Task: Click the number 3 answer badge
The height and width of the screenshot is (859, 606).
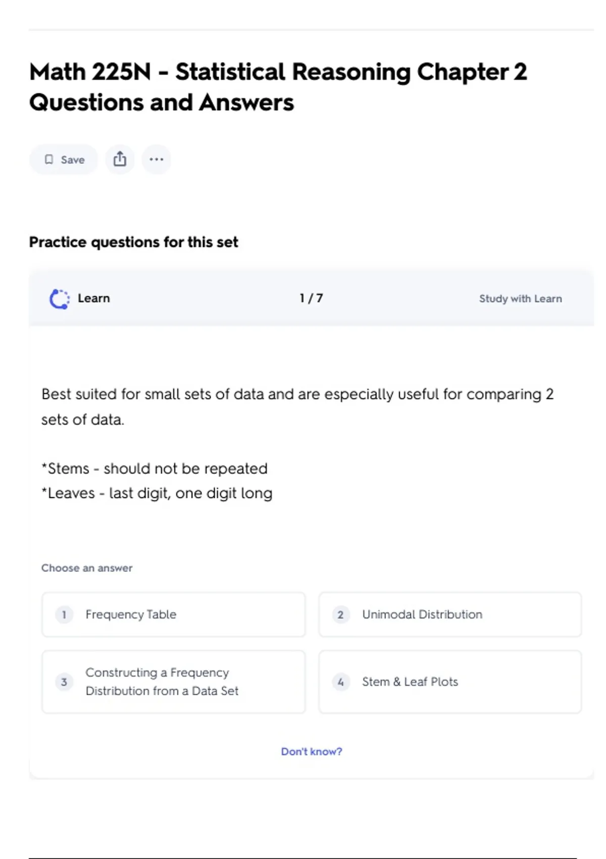Action: (64, 682)
